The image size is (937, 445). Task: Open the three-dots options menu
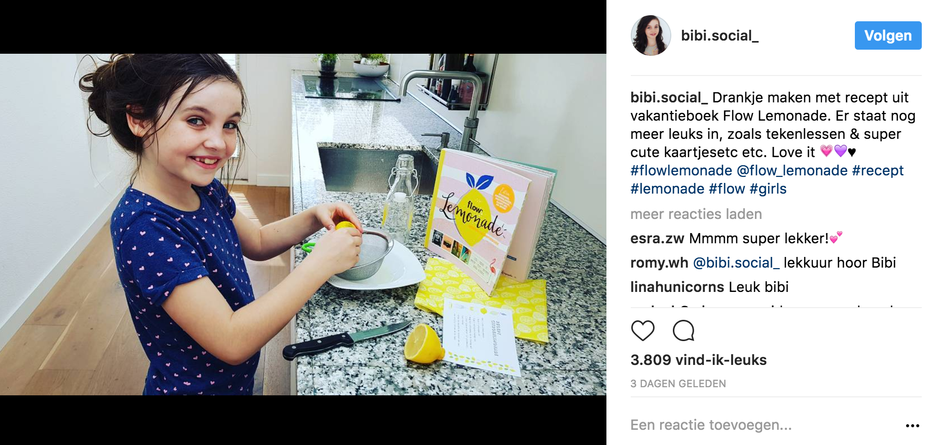tap(912, 426)
